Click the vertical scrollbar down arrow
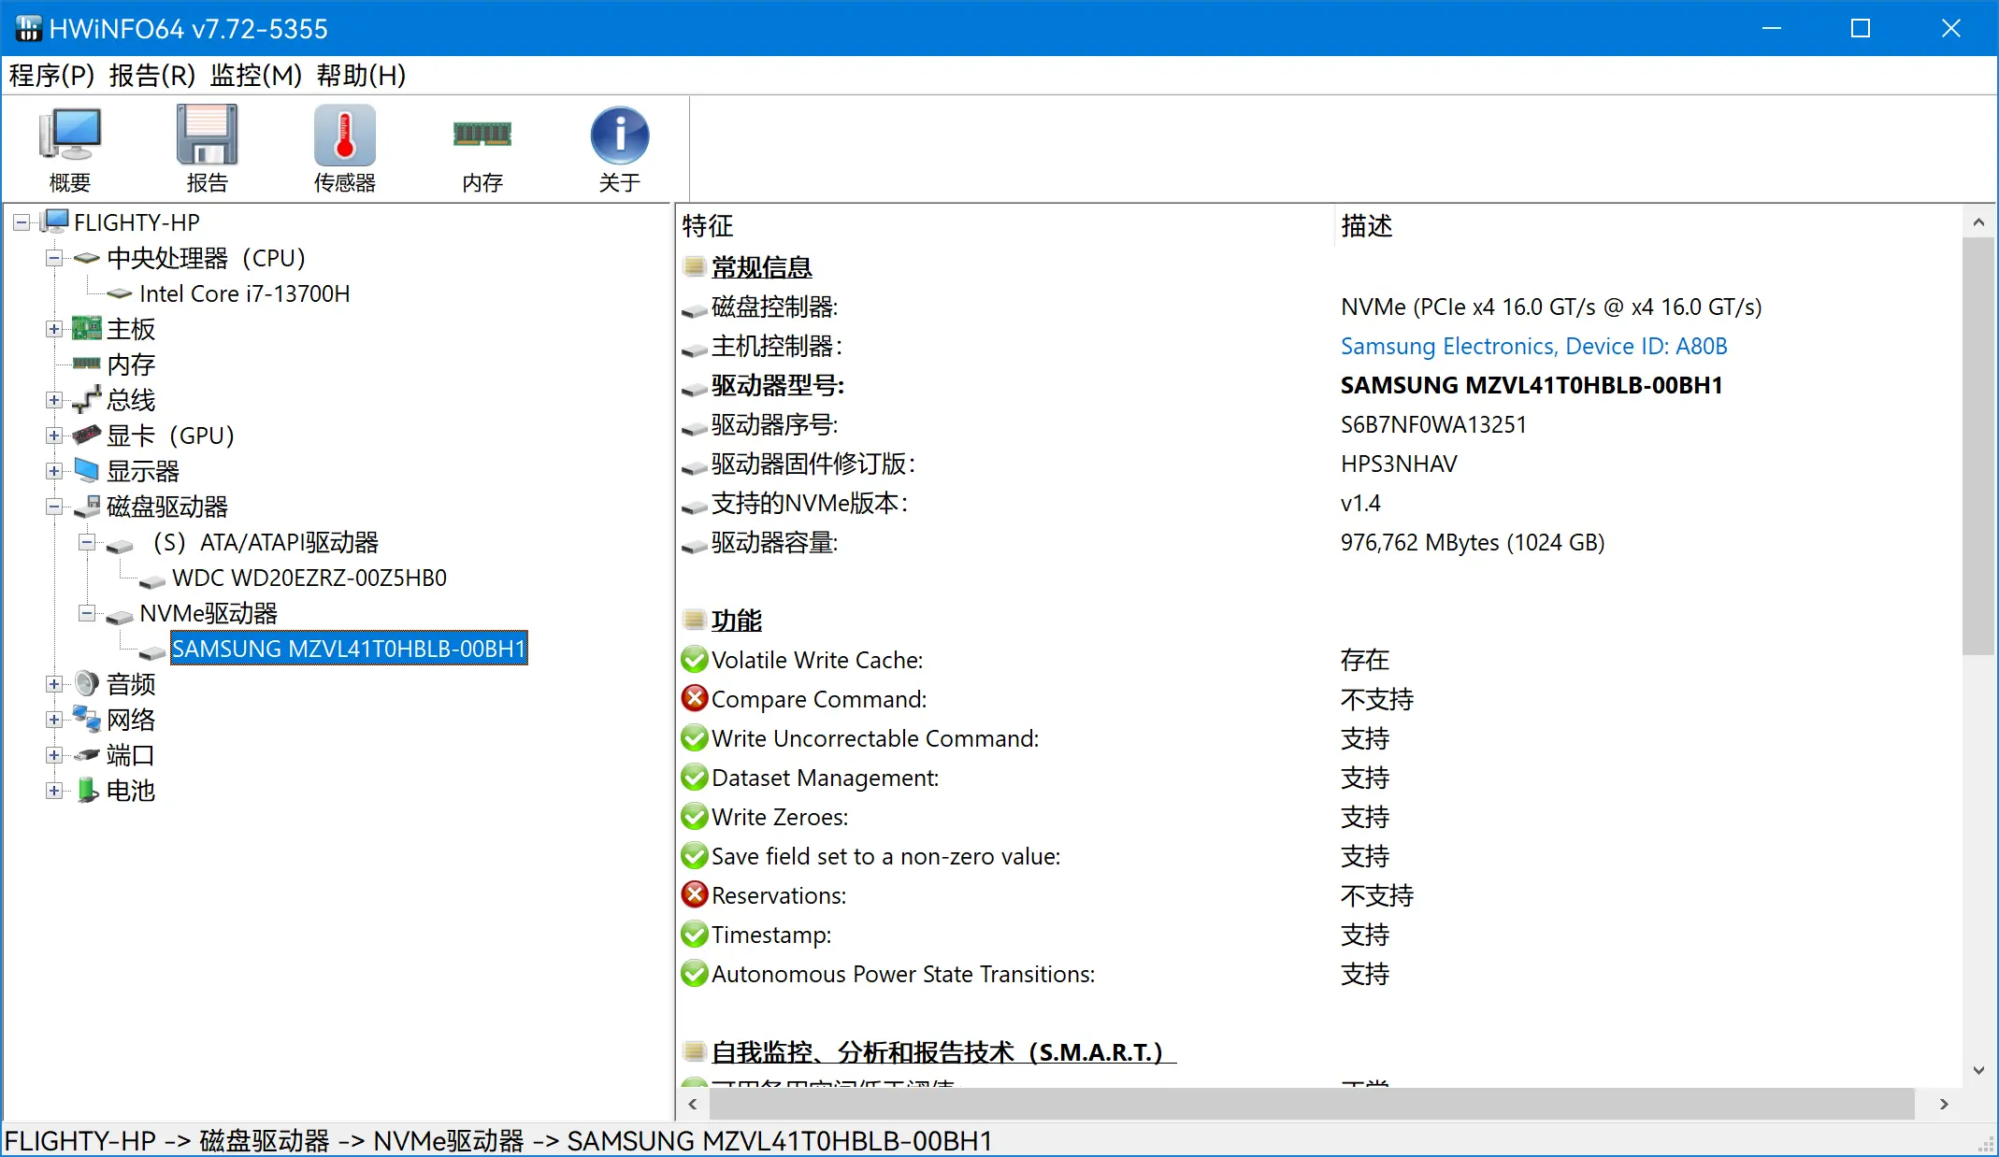 [1978, 1070]
